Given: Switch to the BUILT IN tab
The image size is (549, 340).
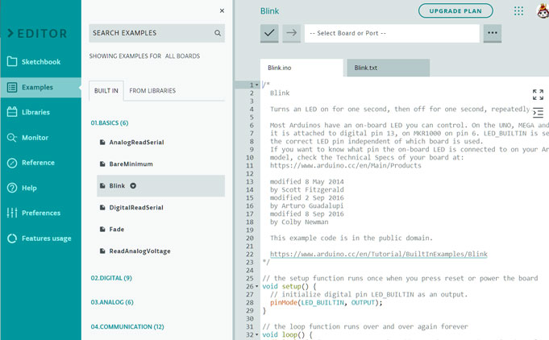Looking at the screenshot, I should coord(106,90).
